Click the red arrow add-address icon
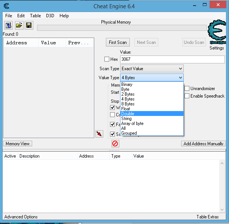The width and height of the screenshot is (229, 224). [99, 134]
